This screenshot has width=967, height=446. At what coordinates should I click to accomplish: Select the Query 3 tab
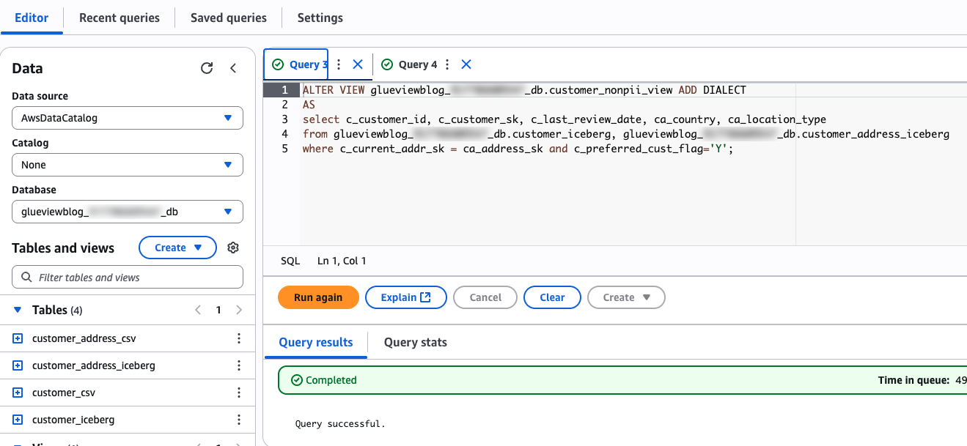coord(296,64)
